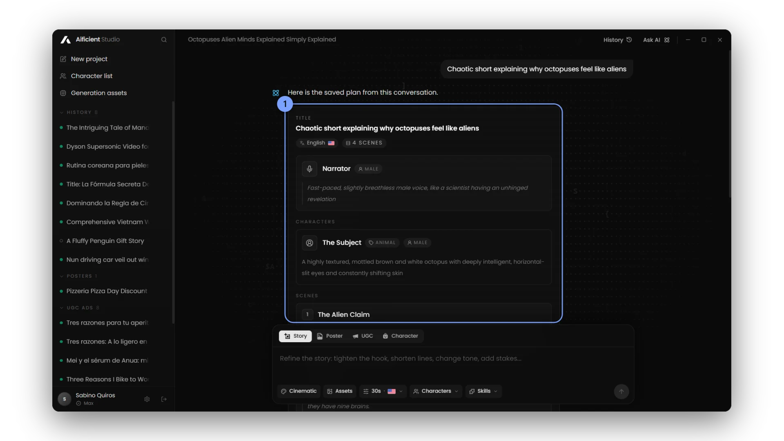Collapse the HISTORY section in sidebar
Image resolution: width=784 pixels, height=441 pixels.
tap(78, 112)
